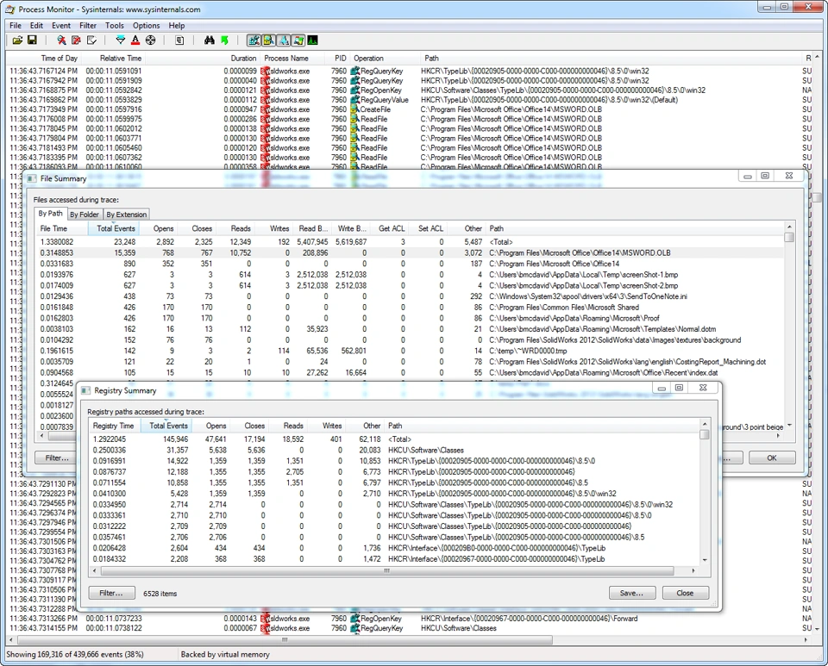
Task: Click OK in File Summary window
Action: pyautogui.click(x=771, y=457)
